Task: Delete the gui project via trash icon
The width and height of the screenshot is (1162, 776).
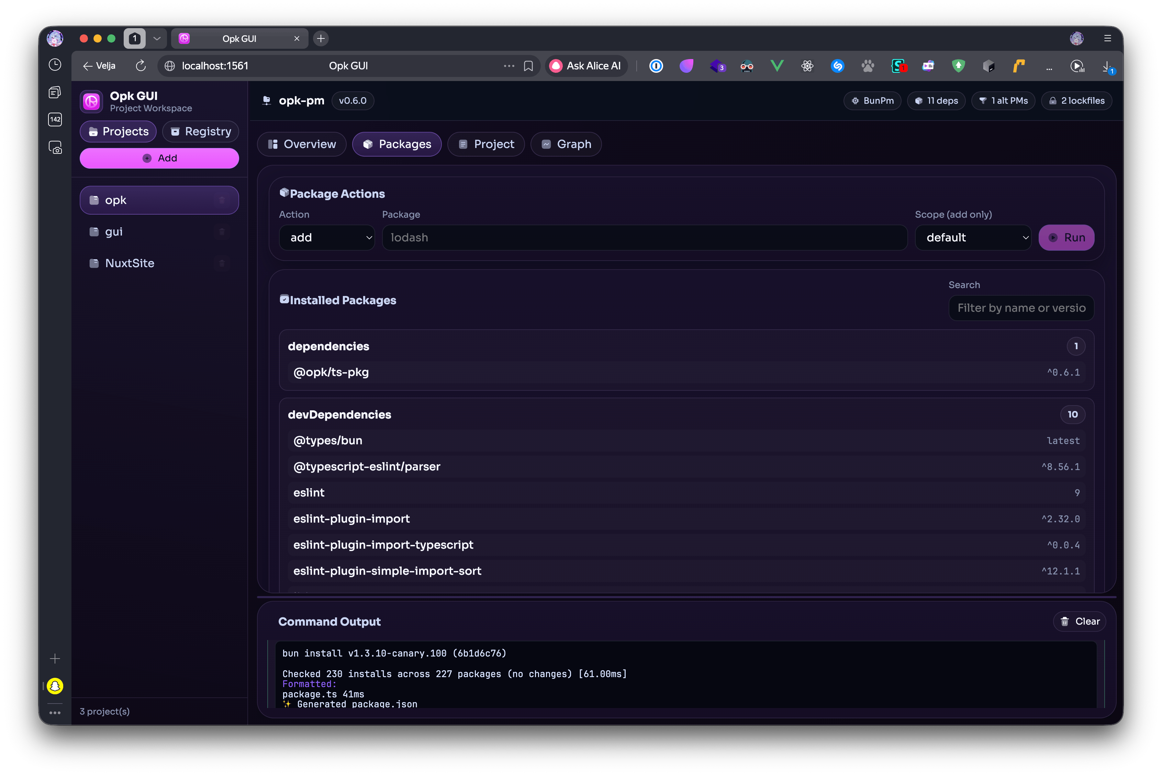Action: pyautogui.click(x=222, y=232)
